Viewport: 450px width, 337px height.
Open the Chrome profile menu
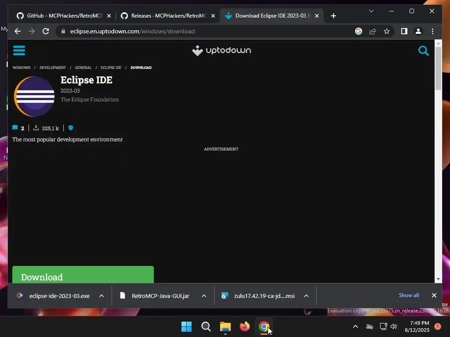pyautogui.click(x=418, y=31)
